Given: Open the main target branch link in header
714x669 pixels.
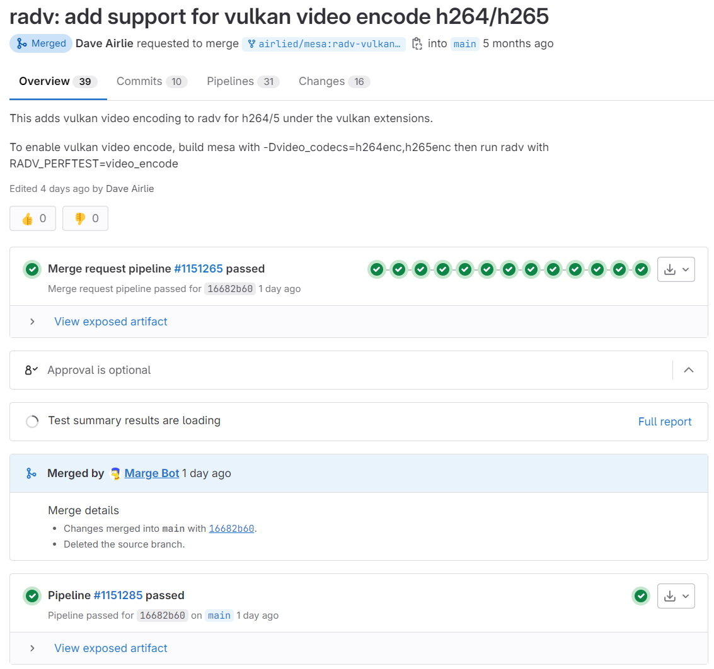Looking at the screenshot, I should tap(464, 44).
